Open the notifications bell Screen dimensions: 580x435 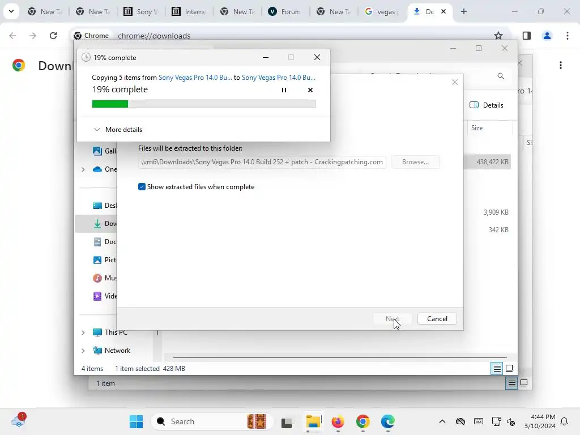(564, 421)
